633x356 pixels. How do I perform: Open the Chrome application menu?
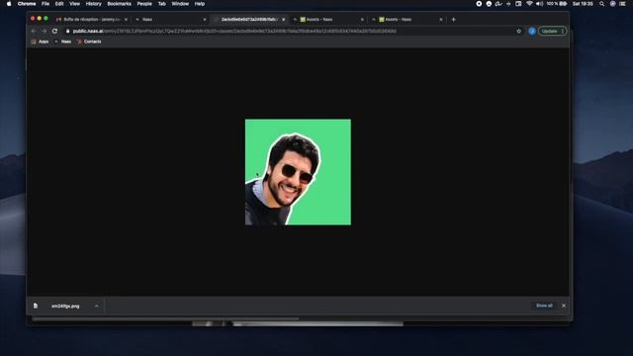tap(27, 4)
